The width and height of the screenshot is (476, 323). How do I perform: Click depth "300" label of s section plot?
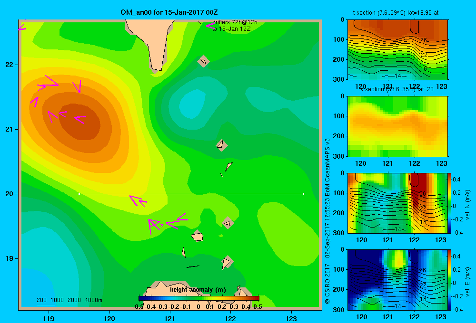(x=339, y=156)
